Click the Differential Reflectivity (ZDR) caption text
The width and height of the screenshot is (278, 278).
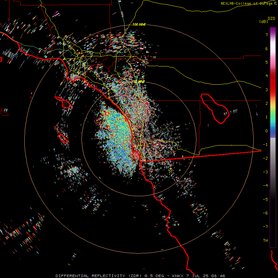(x=141, y=276)
